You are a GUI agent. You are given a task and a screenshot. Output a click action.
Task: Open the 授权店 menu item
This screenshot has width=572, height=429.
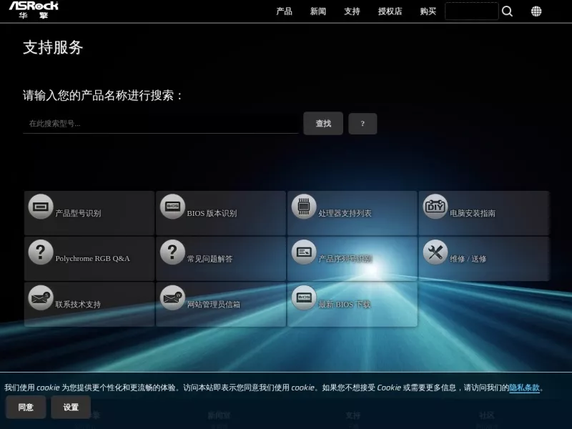coord(390,11)
